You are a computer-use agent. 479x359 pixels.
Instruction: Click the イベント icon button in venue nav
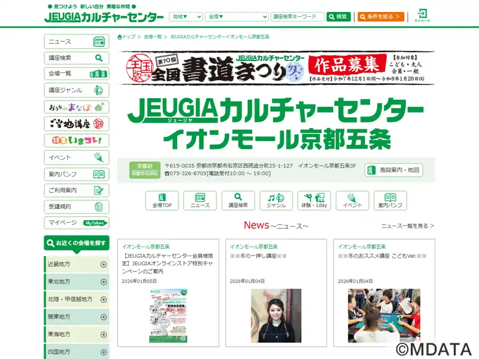(x=352, y=200)
